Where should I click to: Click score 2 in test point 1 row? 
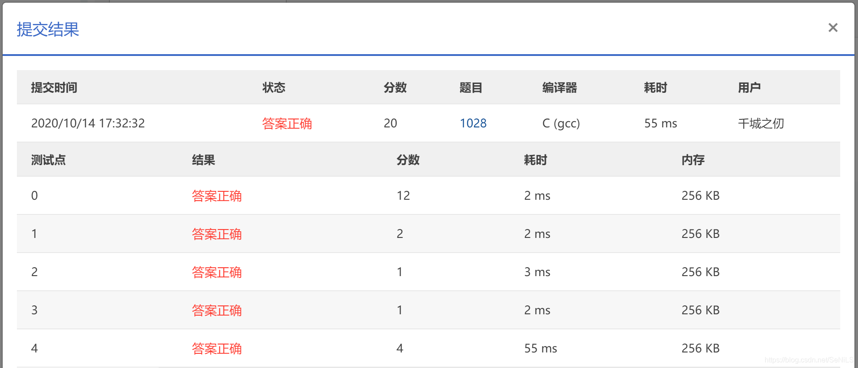click(400, 233)
